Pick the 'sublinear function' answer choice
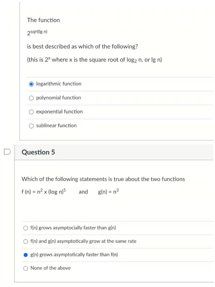Screen dimensions: 215x287 click(31, 126)
